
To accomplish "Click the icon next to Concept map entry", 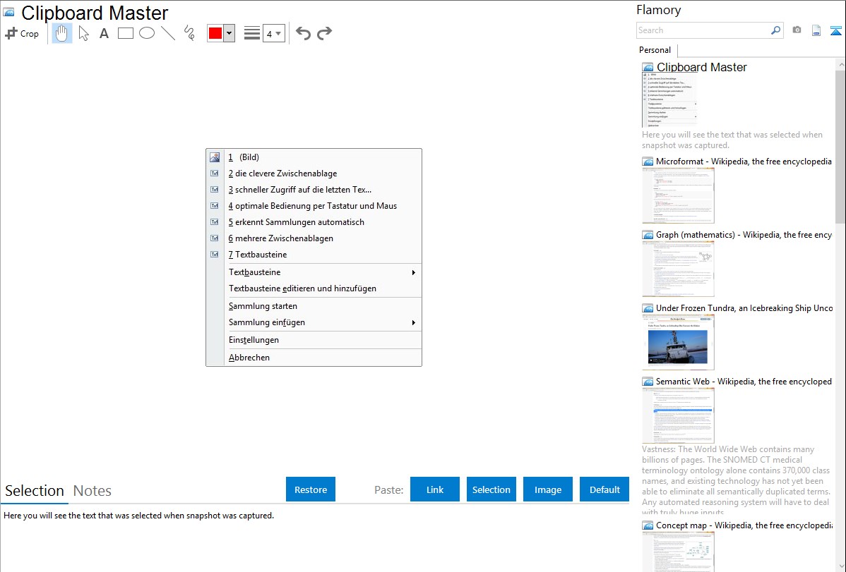I will pos(648,525).
